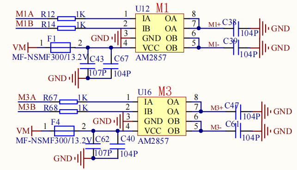This screenshot has height=170, width=297.
Task: Click AM2857 part name under U16
Action: click(x=153, y=141)
